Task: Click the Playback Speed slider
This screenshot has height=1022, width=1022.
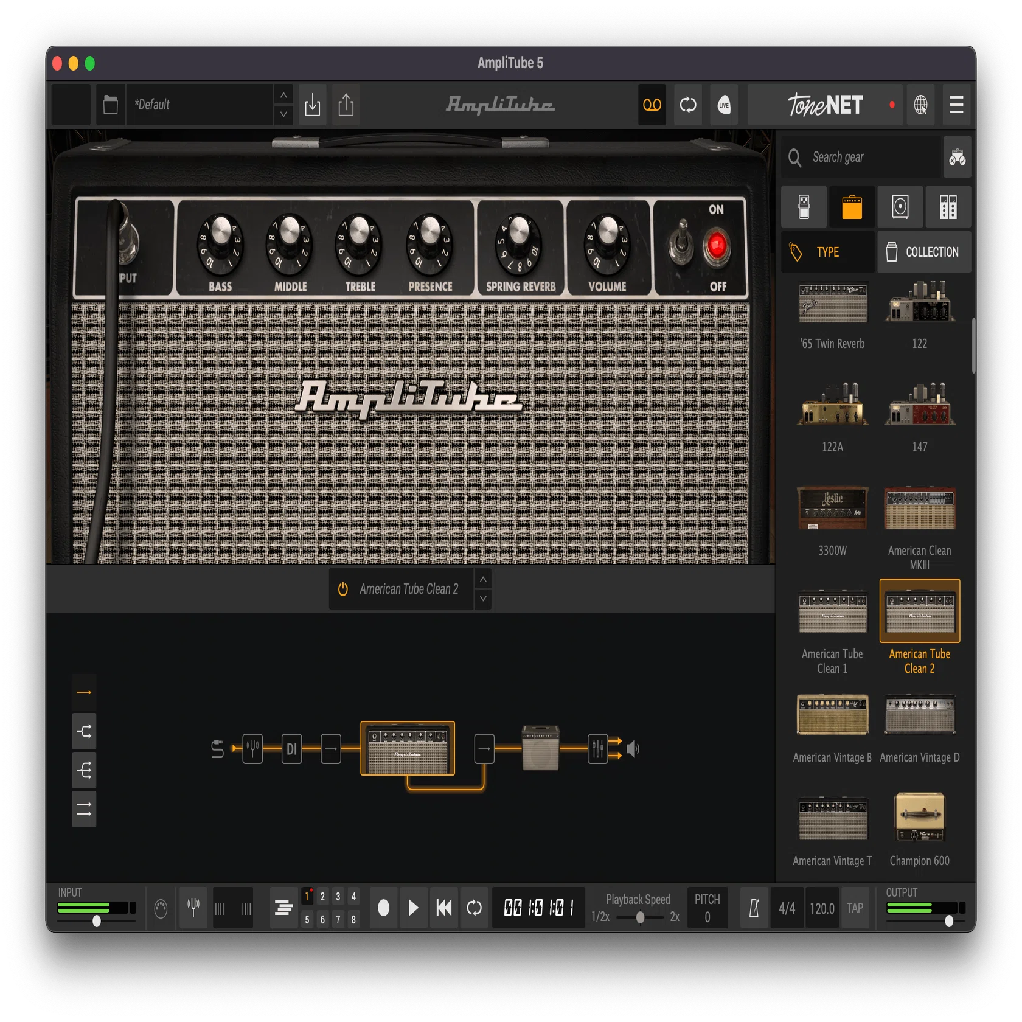Action: click(639, 917)
